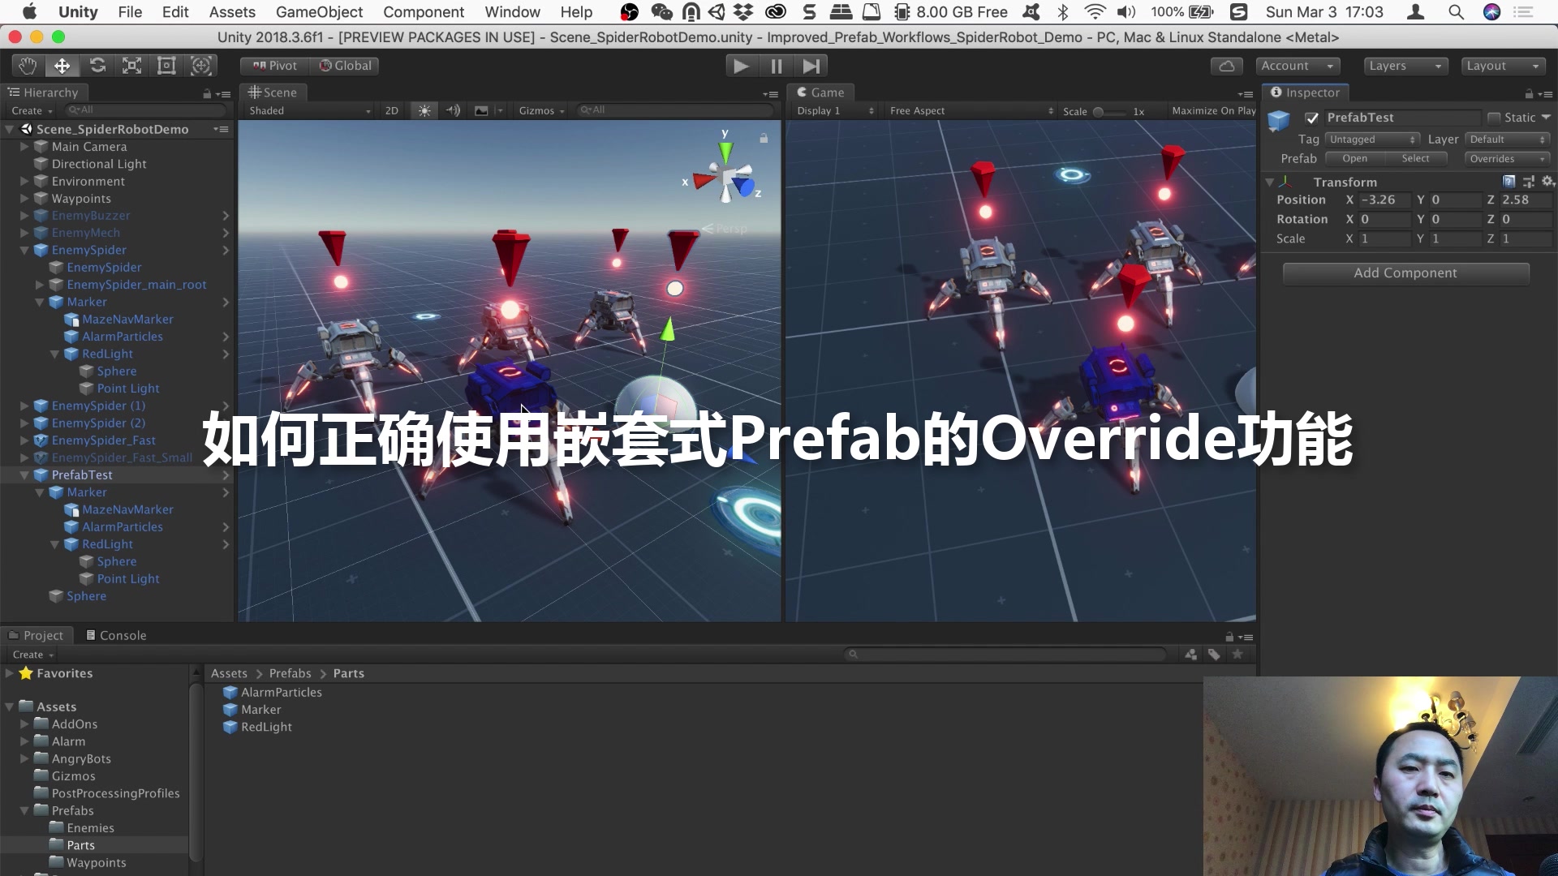Image resolution: width=1558 pixels, height=876 pixels.
Task: Select the Hand tool in the toolbar
Action: [27, 65]
